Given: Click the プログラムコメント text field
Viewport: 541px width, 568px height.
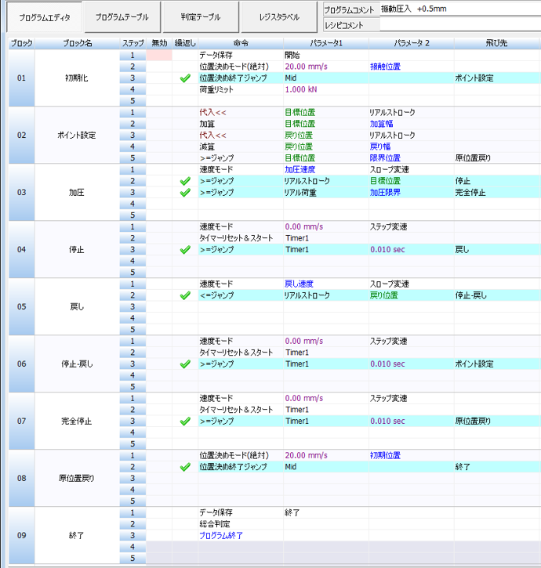Looking at the screenshot, I should click(459, 9).
